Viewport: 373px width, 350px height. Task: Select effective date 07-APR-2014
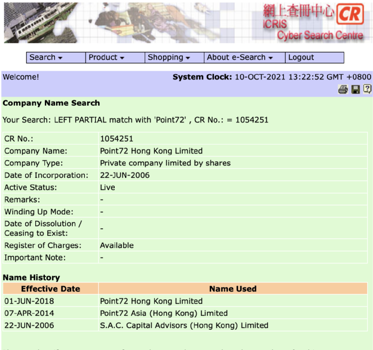(x=29, y=313)
